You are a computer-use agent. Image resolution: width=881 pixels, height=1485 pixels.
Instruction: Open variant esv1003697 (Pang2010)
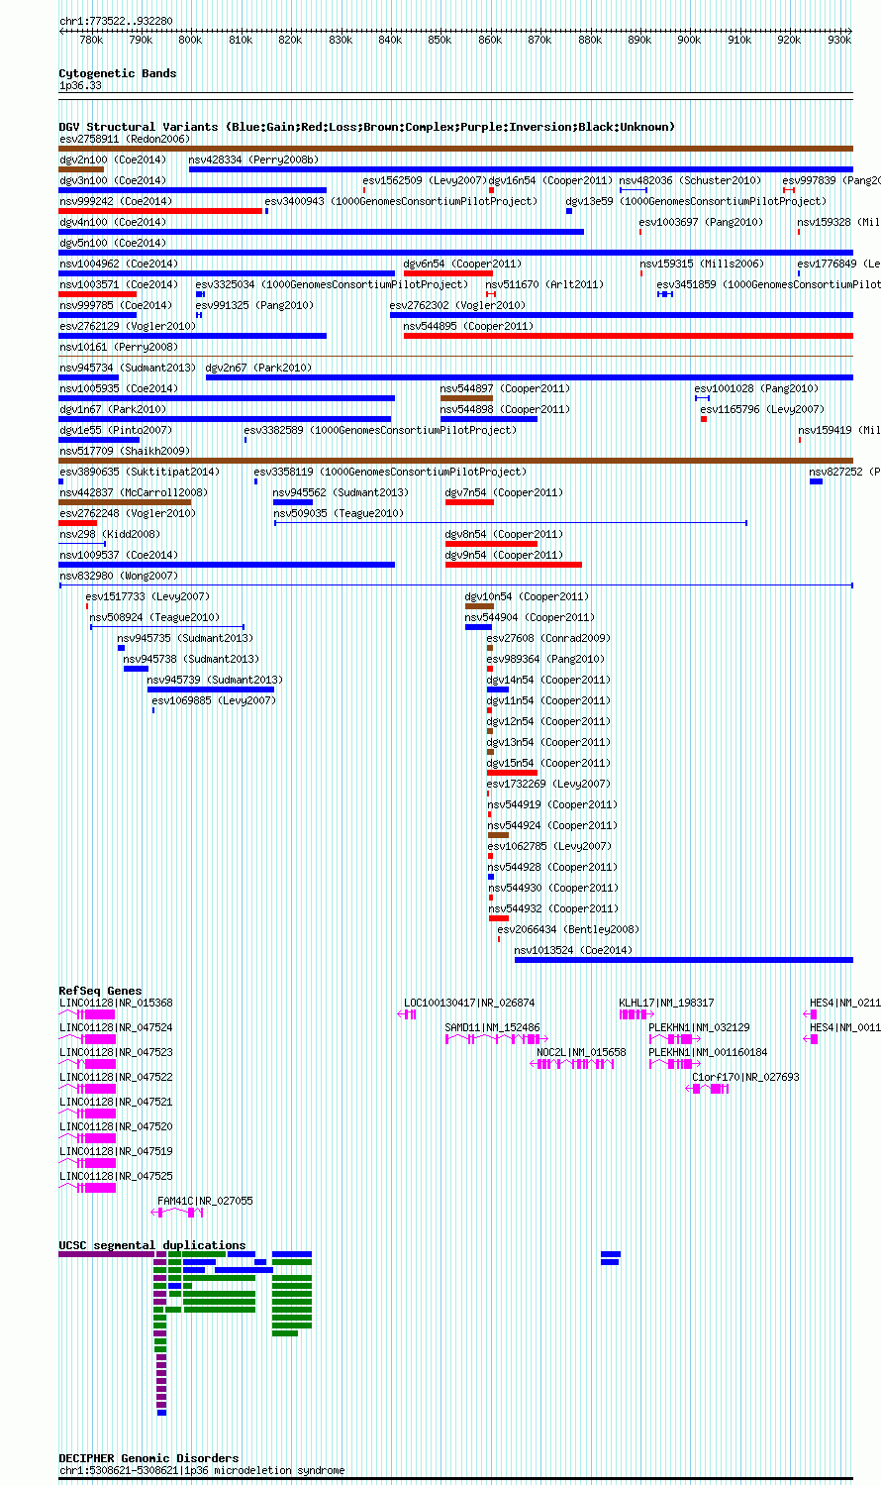pyautogui.click(x=701, y=222)
